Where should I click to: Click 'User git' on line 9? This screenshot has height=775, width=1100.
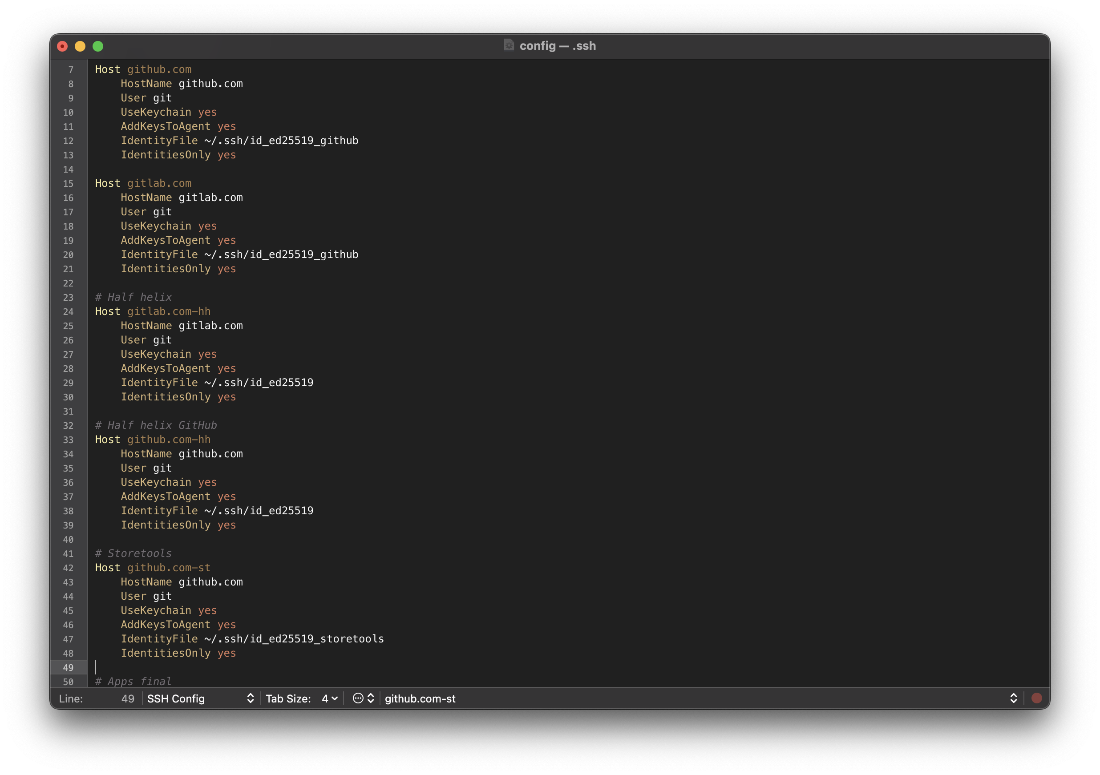pyautogui.click(x=146, y=98)
